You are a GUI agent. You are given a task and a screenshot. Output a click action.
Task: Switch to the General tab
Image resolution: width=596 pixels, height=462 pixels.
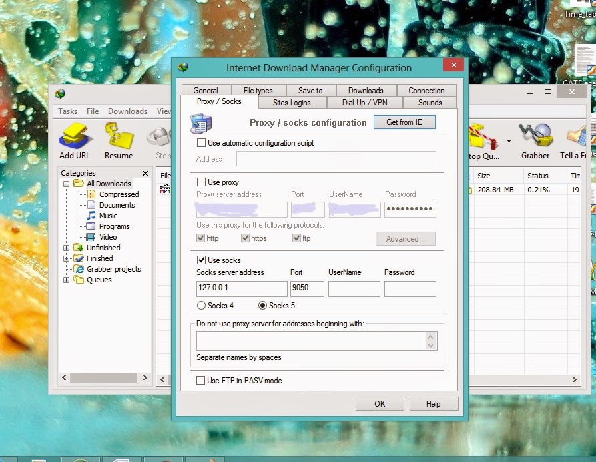click(x=206, y=91)
